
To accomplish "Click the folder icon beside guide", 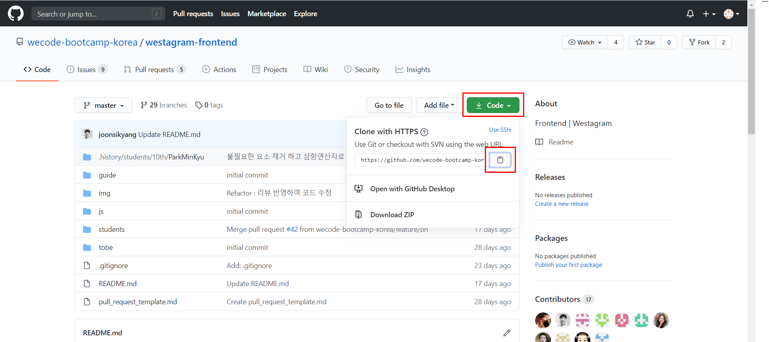I will click(x=87, y=175).
